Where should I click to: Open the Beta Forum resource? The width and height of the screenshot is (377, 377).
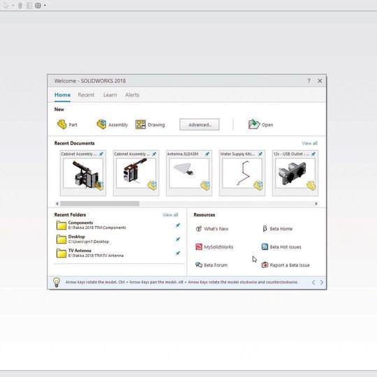[x=212, y=265]
